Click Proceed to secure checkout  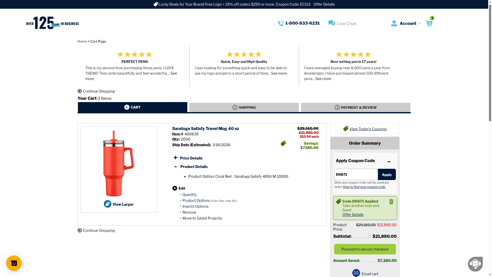[x=365, y=249]
